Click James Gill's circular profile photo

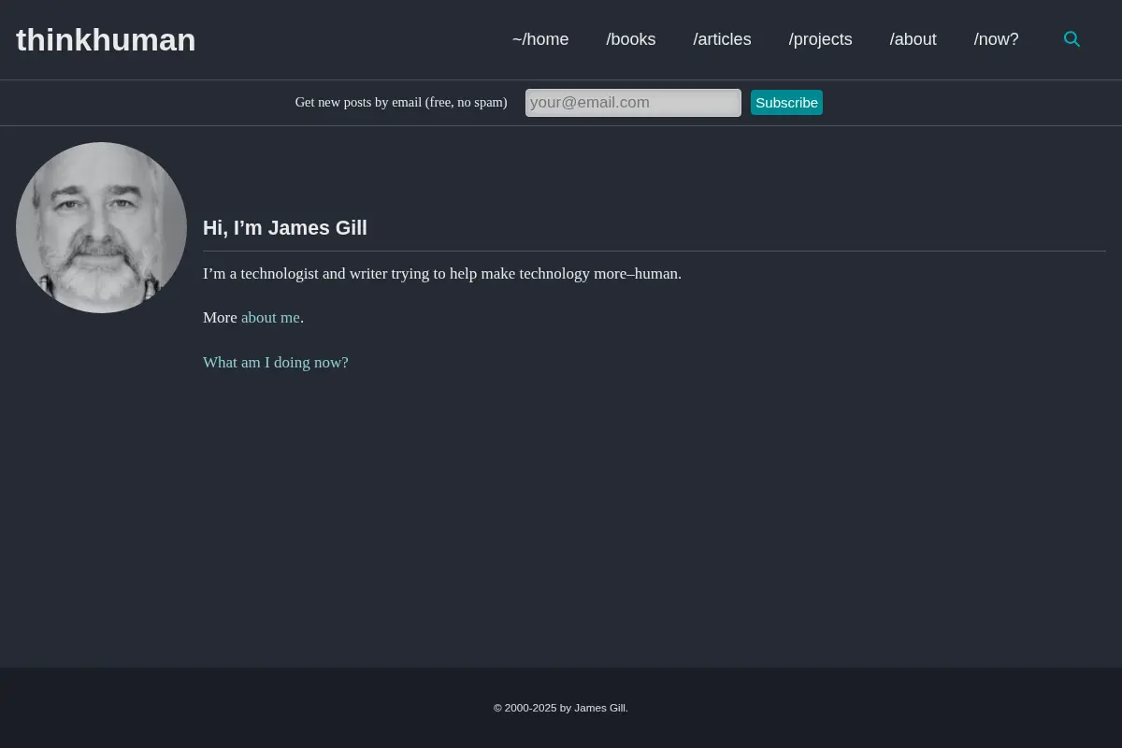point(101,227)
